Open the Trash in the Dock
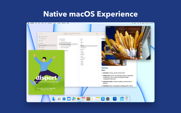Screen dimensions: 181x113 click(x=127, y=99)
